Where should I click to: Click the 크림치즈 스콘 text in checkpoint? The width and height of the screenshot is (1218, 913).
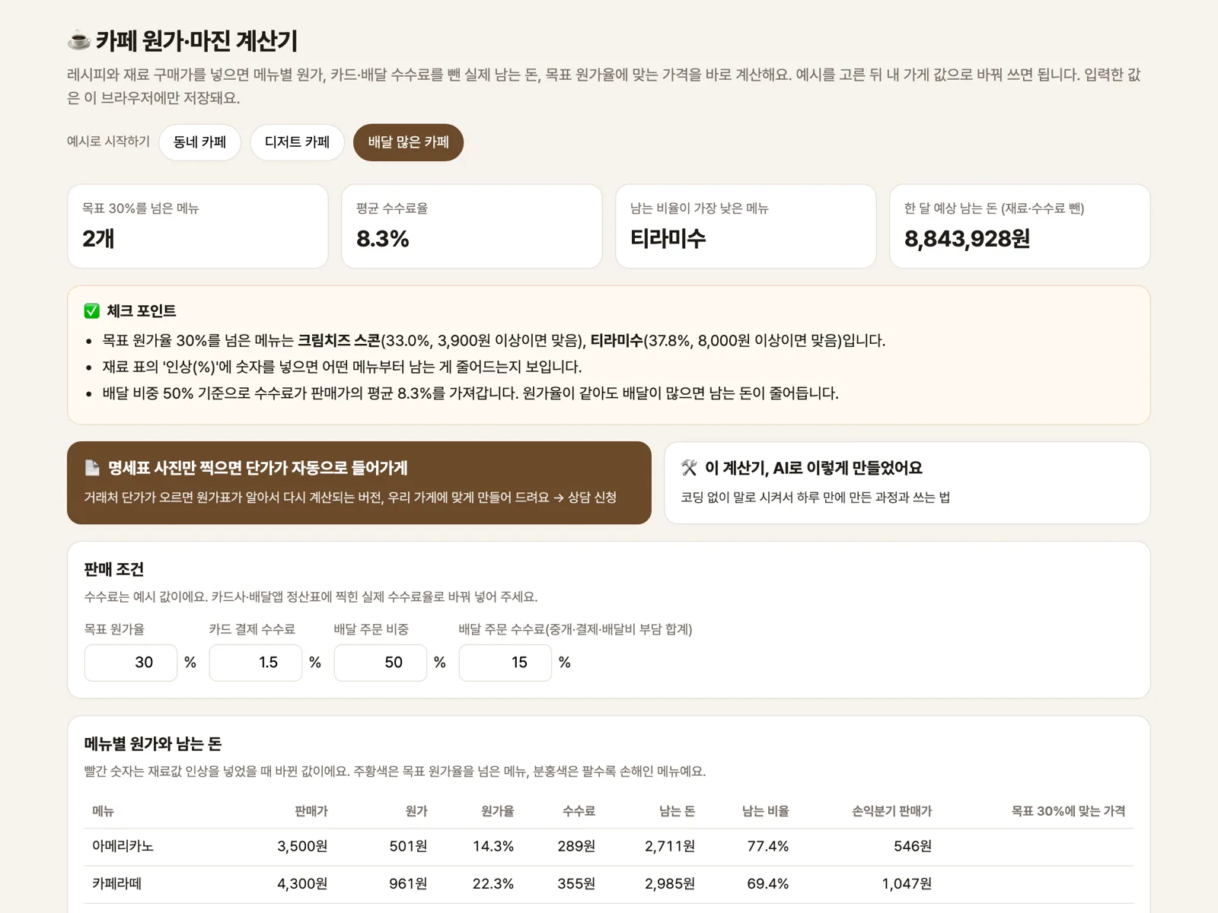click(x=339, y=340)
